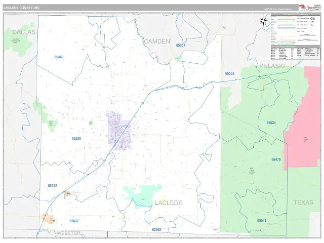Click the '2007 ZIP Code Classic Series' subtitle

click(278, 9)
